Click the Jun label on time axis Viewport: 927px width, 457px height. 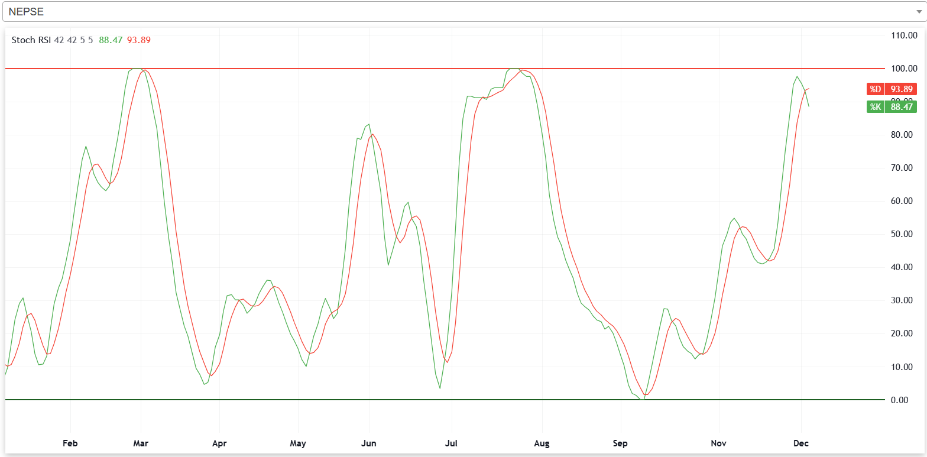pyautogui.click(x=369, y=443)
